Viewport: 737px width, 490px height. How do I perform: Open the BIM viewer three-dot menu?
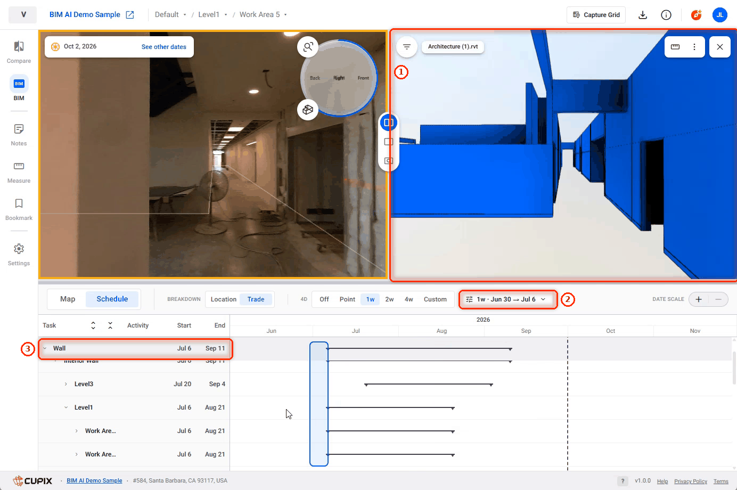point(694,47)
